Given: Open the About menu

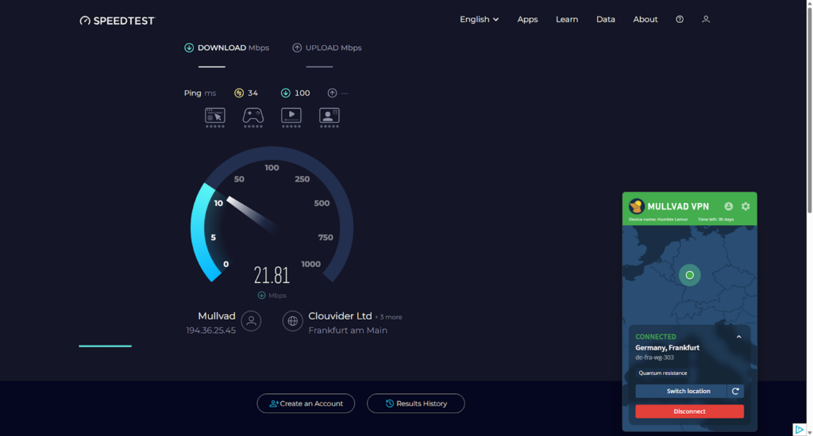Looking at the screenshot, I should [x=645, y=19].
